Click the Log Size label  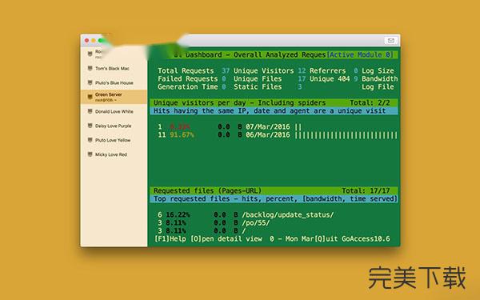pos(378,70)
